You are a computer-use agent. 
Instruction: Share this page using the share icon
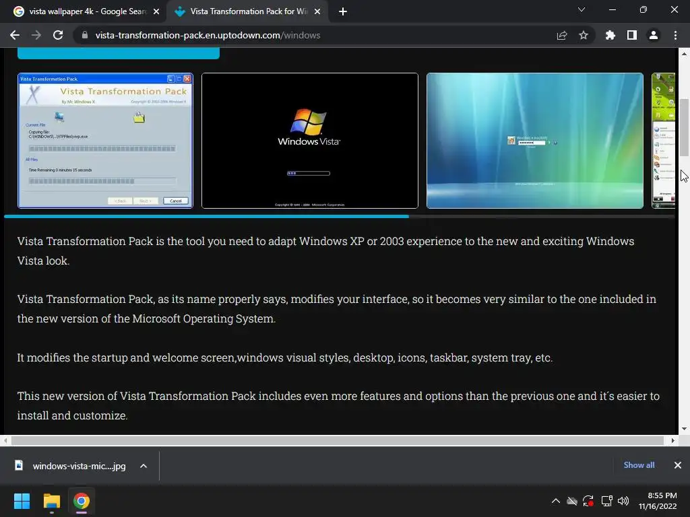click(x=562, y=35)
